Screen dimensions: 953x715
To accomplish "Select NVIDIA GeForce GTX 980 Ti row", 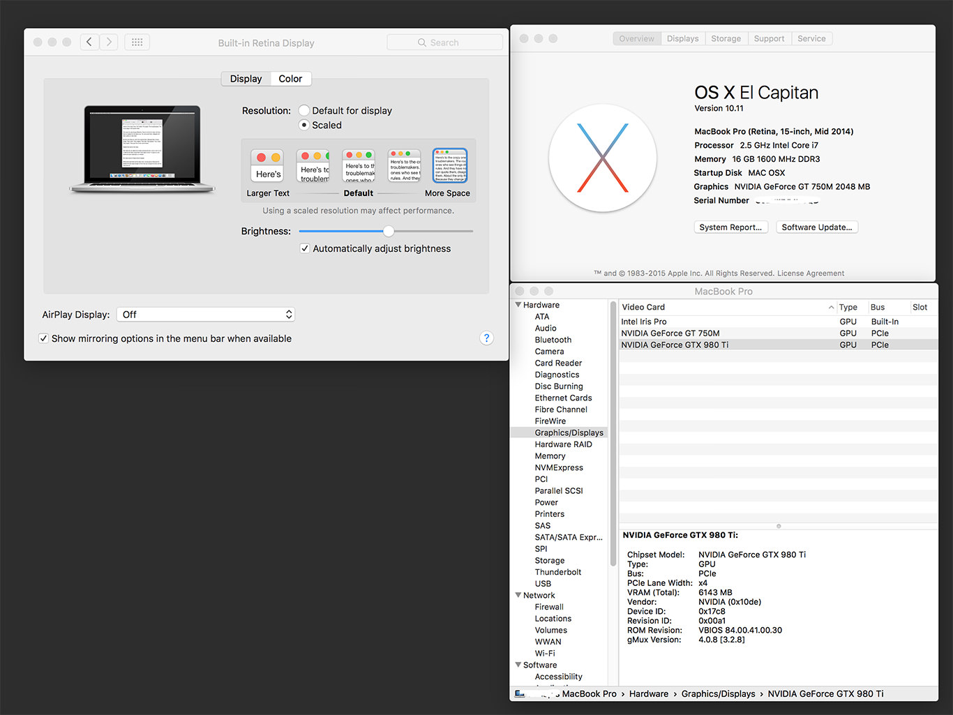I will [x=778, y=345].
